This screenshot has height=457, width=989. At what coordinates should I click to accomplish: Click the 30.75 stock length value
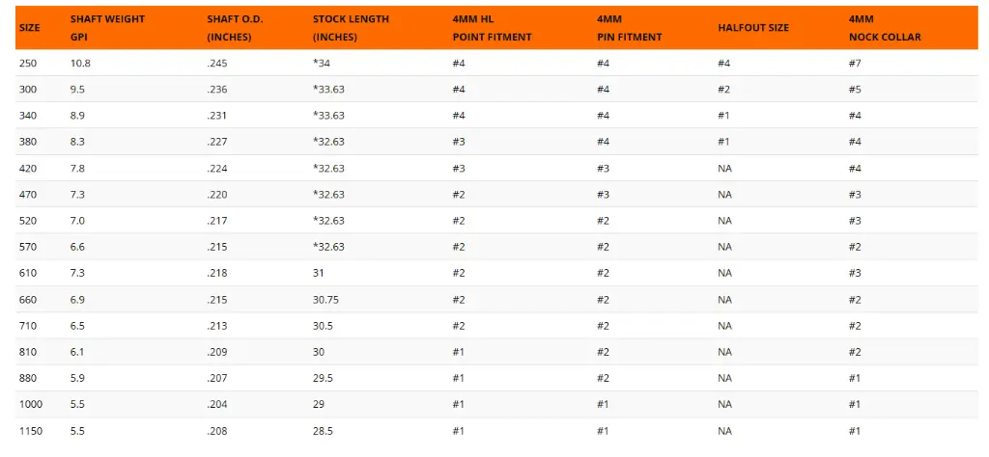(325, 299)
